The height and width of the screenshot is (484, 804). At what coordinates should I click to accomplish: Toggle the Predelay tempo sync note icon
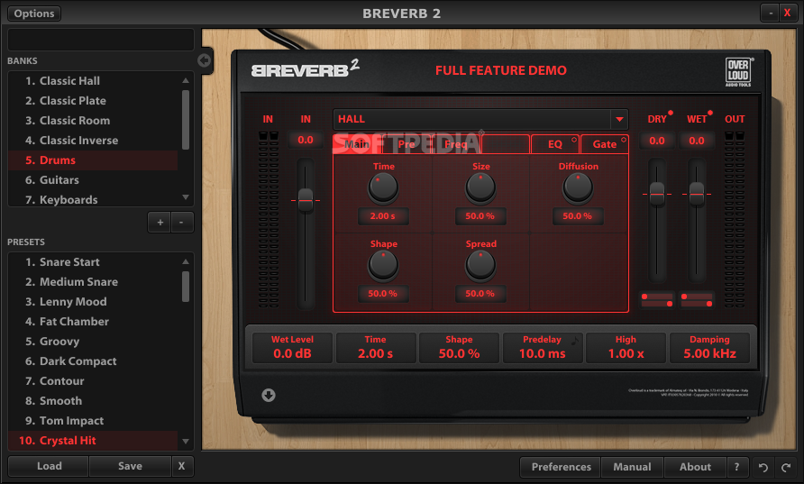coord(575,340)
